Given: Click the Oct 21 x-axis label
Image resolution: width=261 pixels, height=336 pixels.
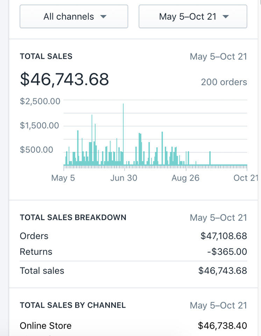Looking at the screenshot, I should pos(246,178).
